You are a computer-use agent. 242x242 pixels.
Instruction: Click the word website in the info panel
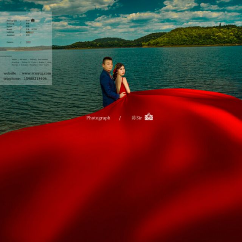[x=10, y=73]
